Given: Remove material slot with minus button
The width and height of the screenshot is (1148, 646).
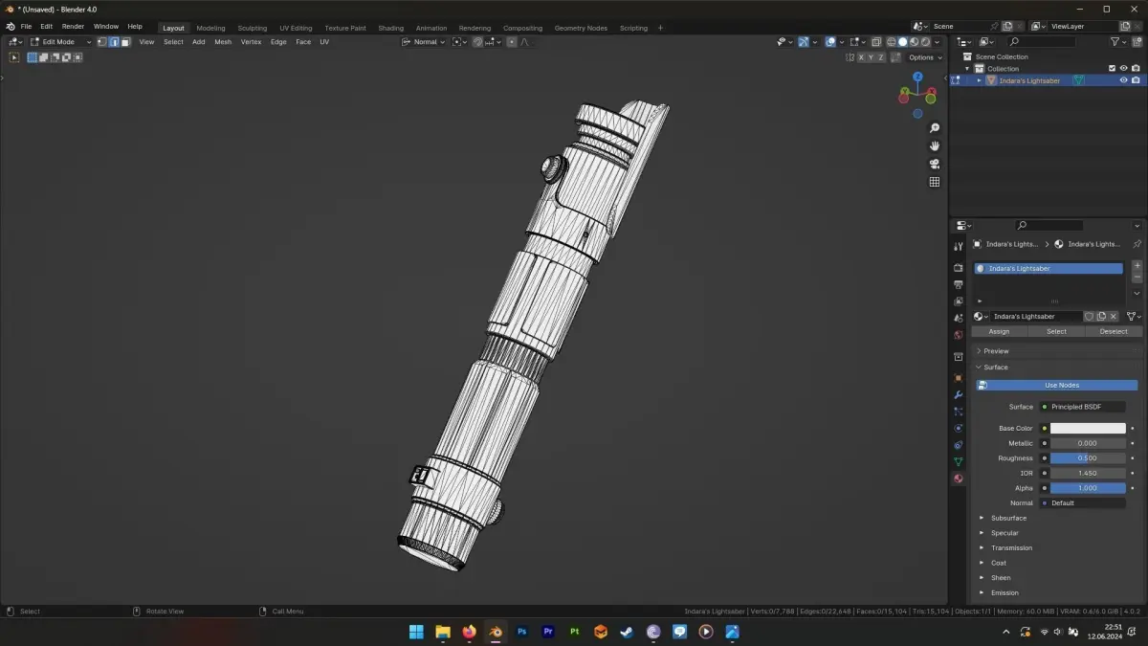Looking at the screenshot, I should click(1137, 278).
